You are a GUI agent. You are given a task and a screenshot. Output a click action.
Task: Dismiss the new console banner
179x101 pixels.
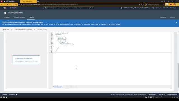pyautogui.click(x=176, y=22)
